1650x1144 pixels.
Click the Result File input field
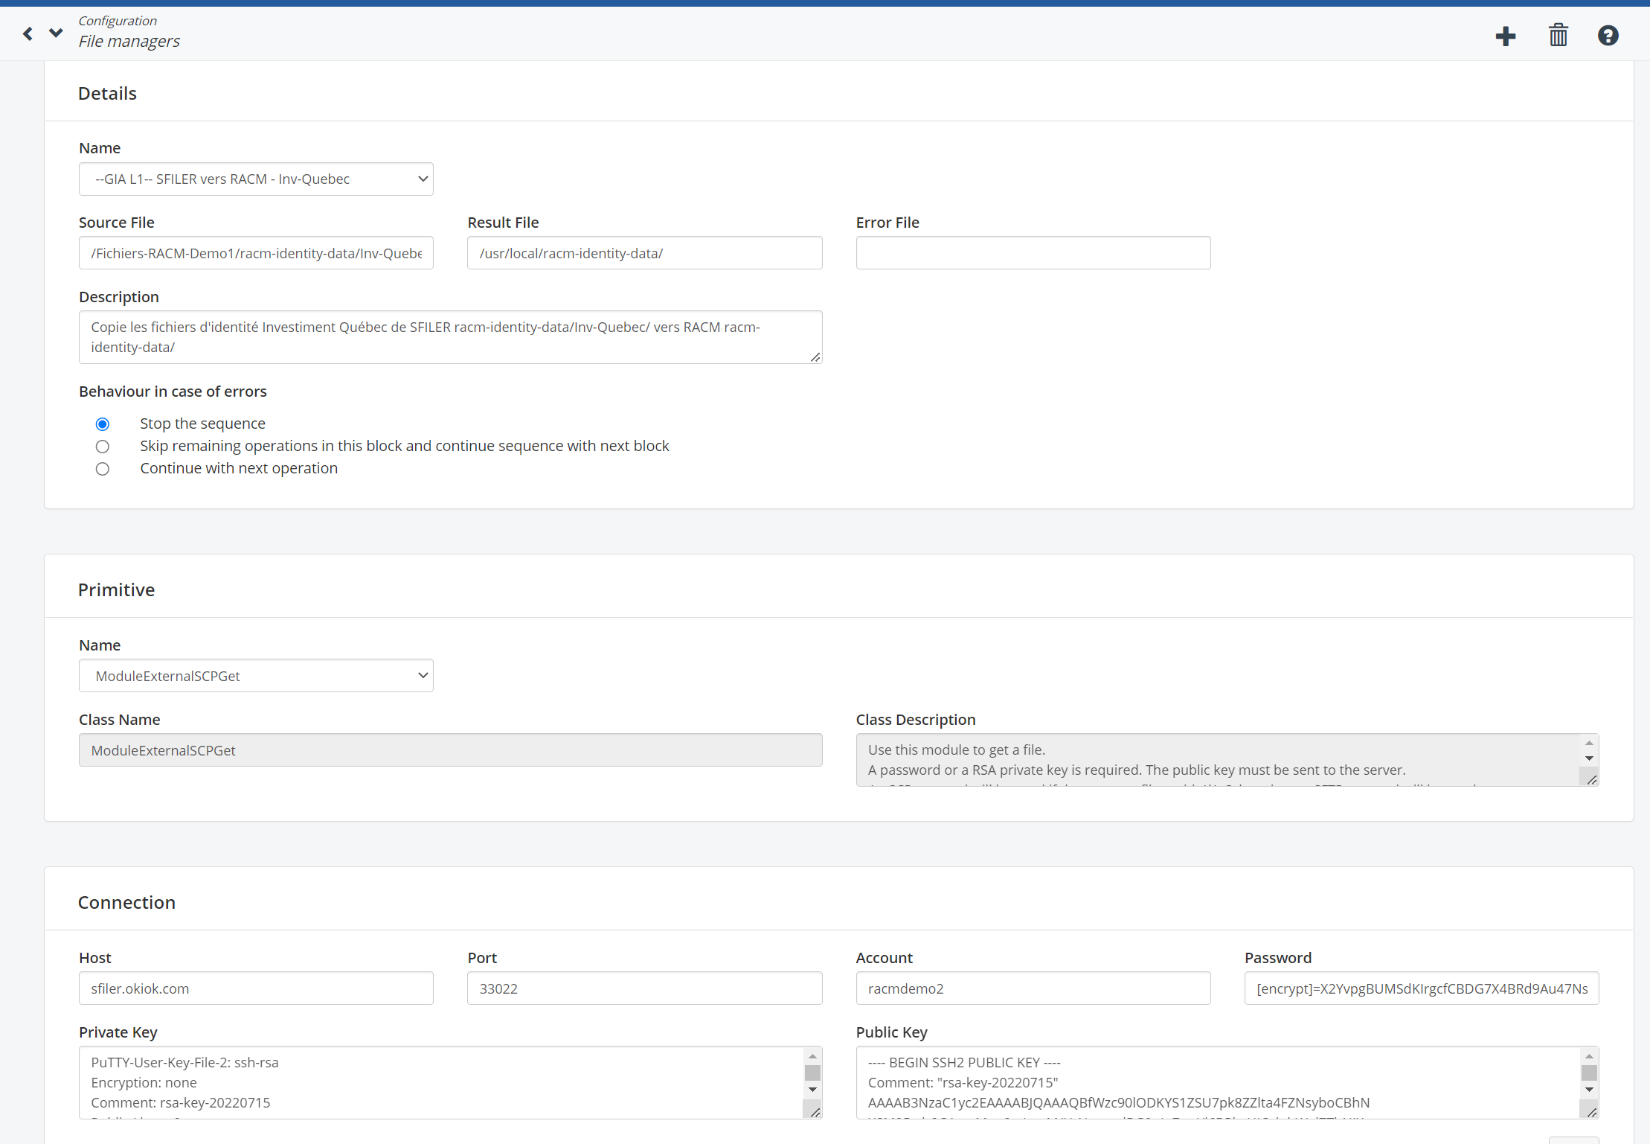tap(645, 253)
